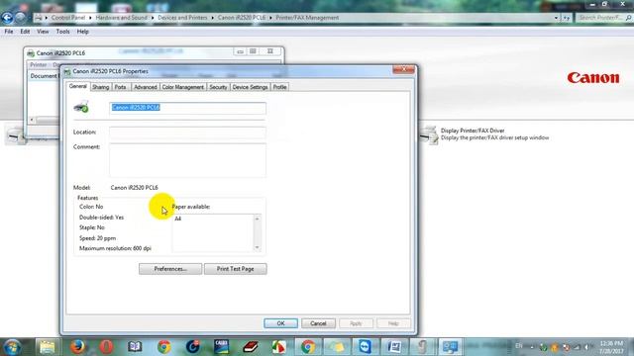Expand the Control Panel breadcrumb arrow
The height and width of the screenshot is (356, 634).
pyautogui.click(x=90, y=18)
